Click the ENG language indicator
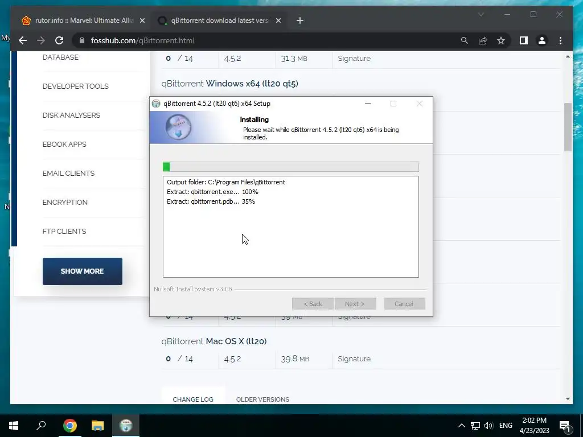 click(x=506, y=426)
